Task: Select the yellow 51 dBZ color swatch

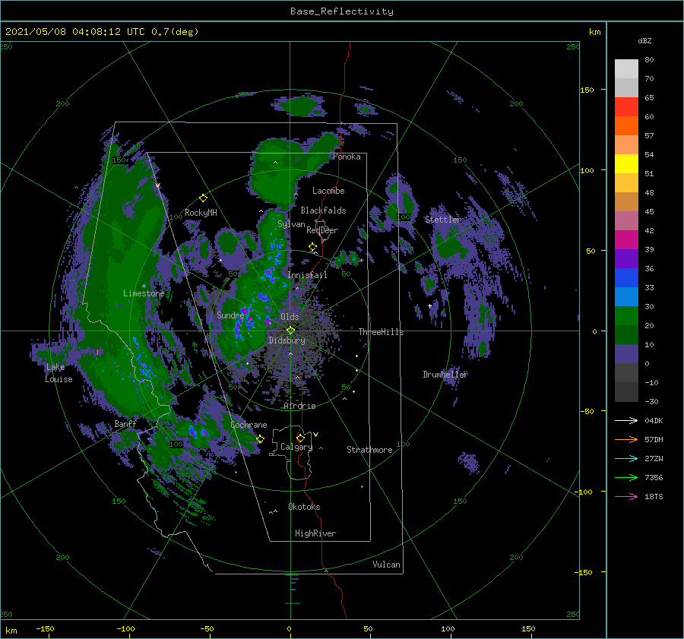Action: 626,163
